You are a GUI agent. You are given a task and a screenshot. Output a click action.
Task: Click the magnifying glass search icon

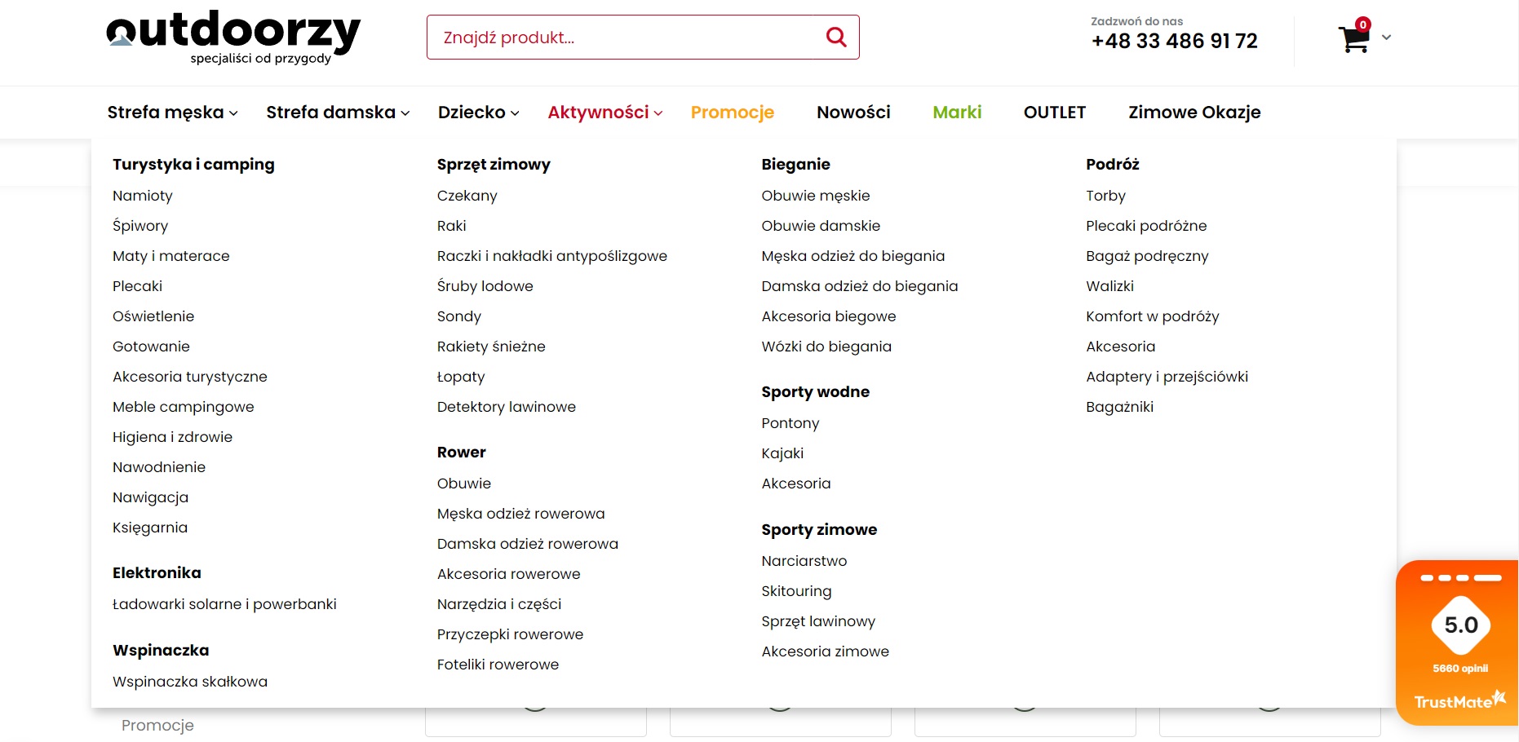coord(836,37)
